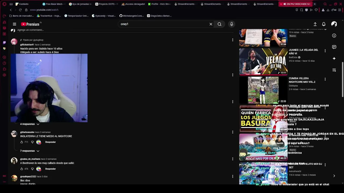Image resolution: width=344 pixels, height=193 pixels.
Task: Open CUMBIA VILLERA NIGHTCORE MIX thumbnail
Action: [x=263, y=90]
